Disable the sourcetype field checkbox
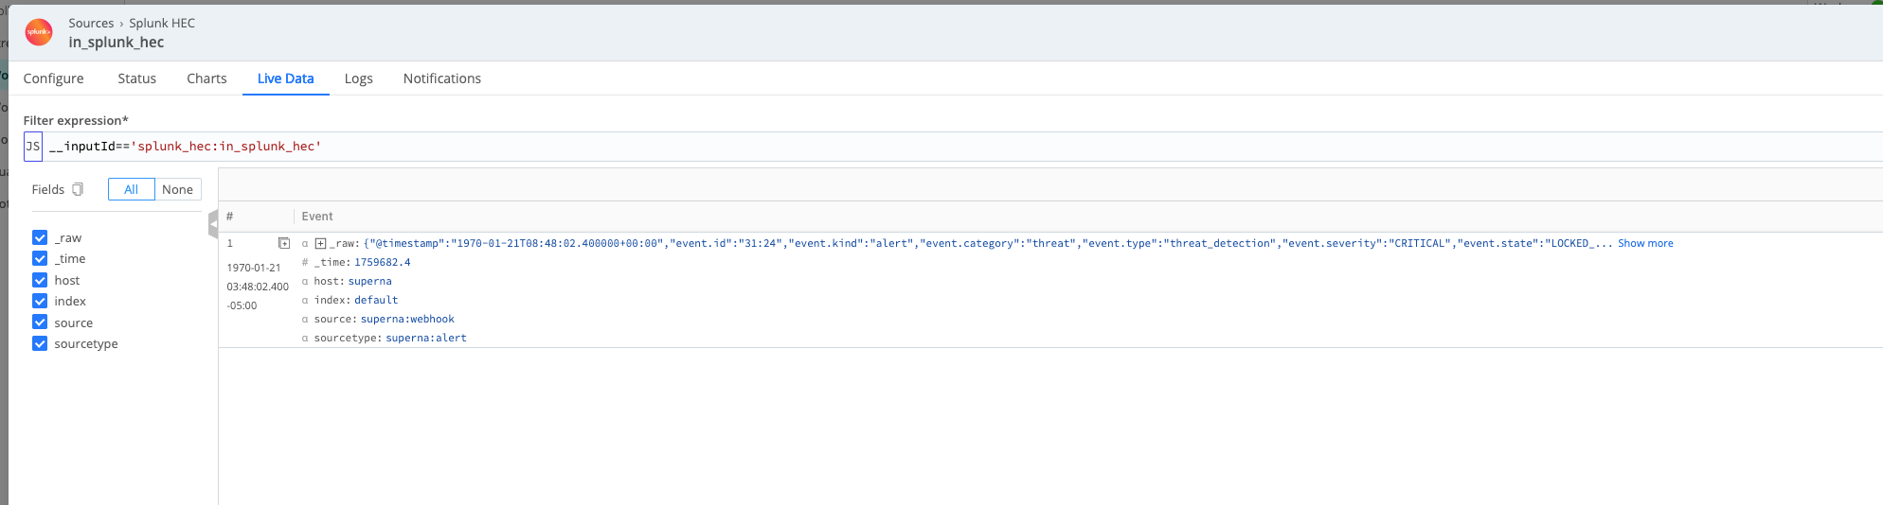 [x=40, y=343]
